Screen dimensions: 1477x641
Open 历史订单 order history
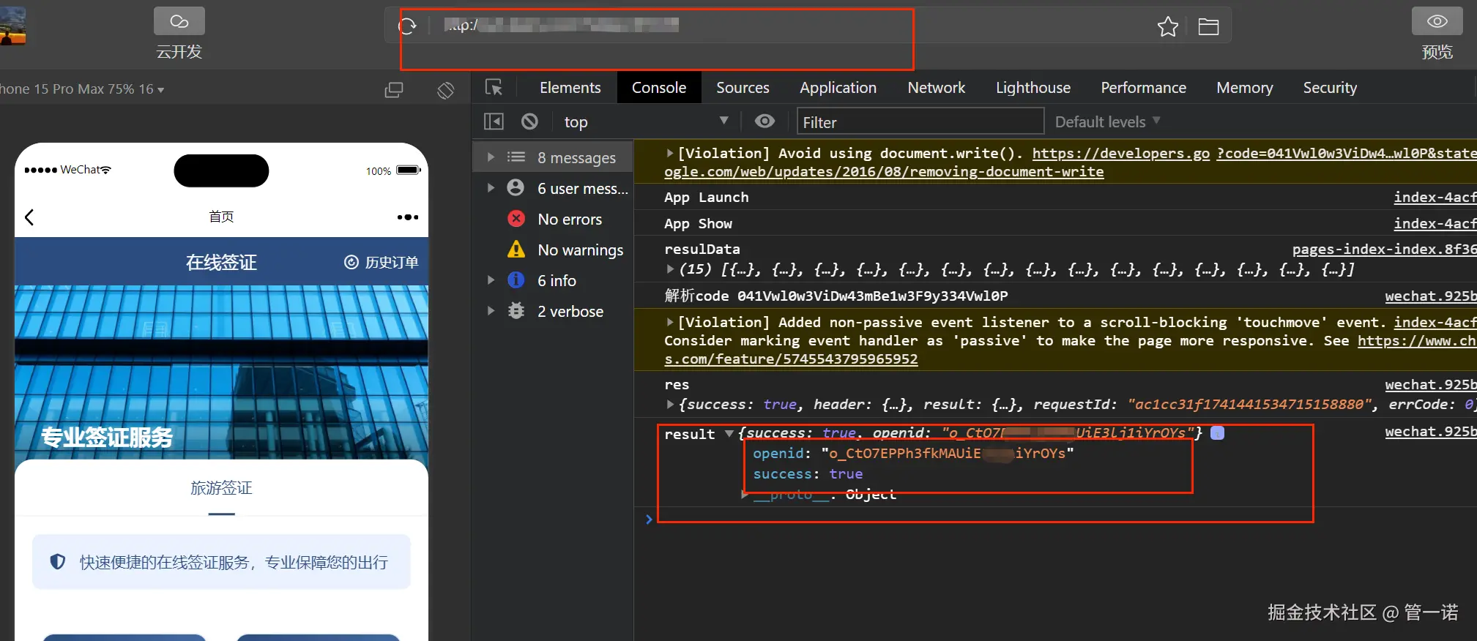coord(382,262)
